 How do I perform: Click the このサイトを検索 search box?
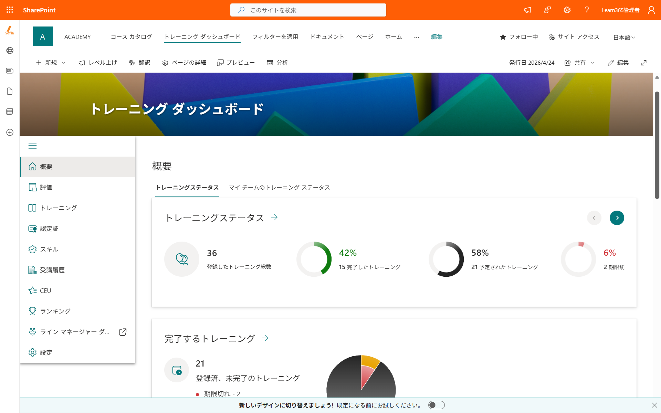coord(308,10)
